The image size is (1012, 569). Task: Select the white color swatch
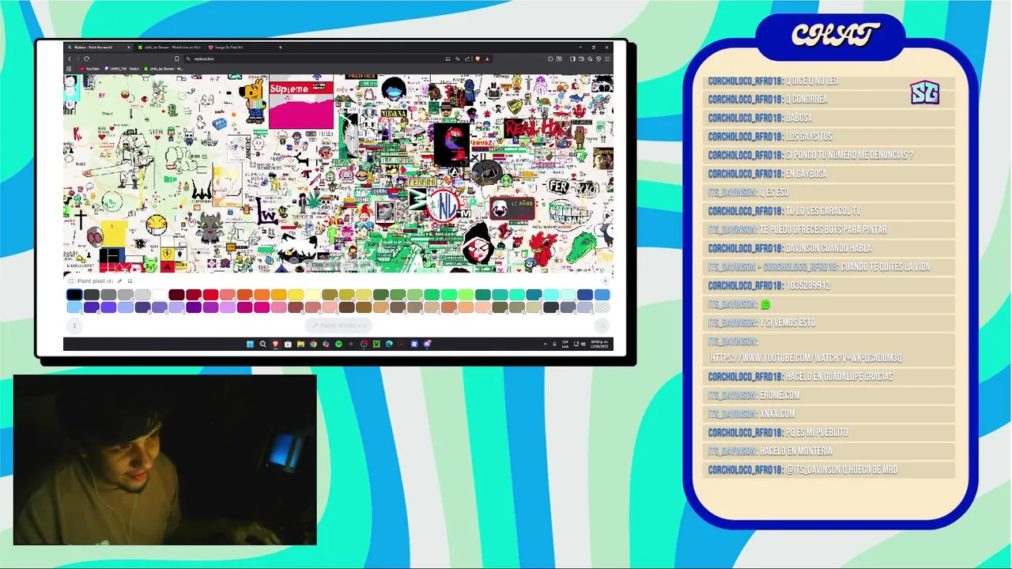160,295
